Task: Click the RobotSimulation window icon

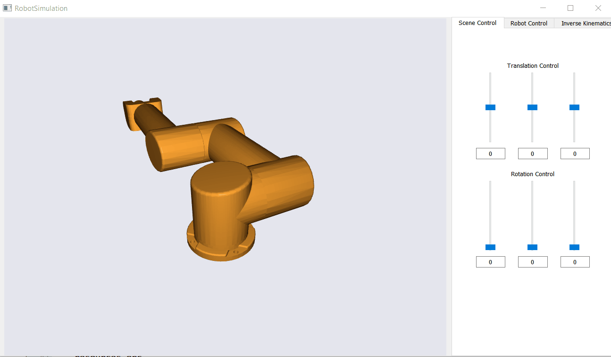Action: click(7, 8)
